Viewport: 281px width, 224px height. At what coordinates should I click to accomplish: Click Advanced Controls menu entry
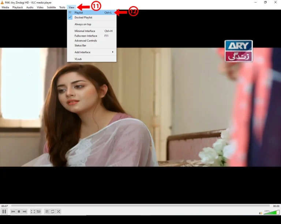[86, 41]
